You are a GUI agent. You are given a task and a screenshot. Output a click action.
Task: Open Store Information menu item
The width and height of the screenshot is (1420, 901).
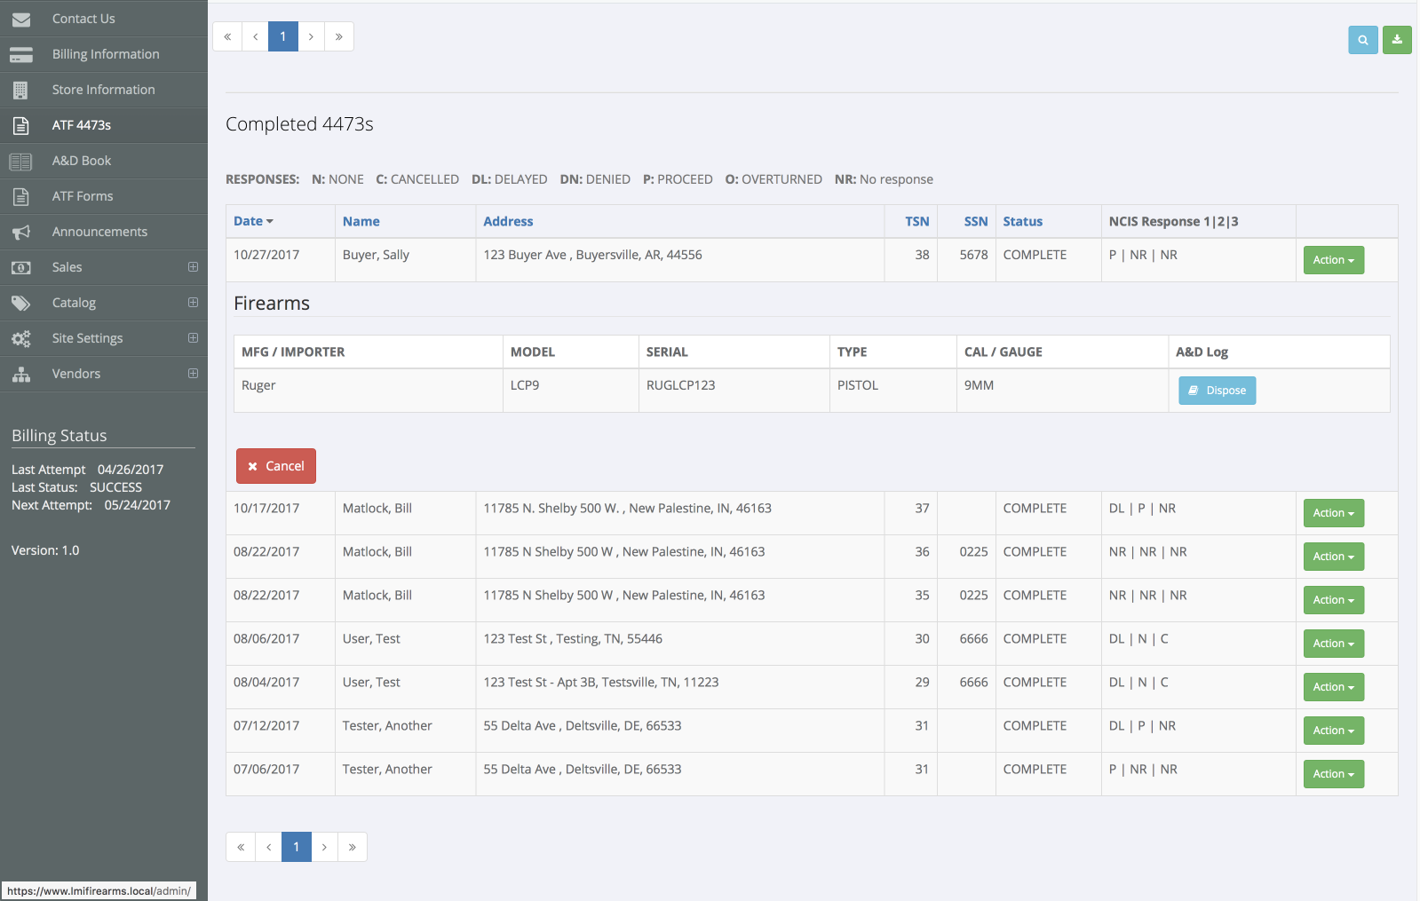tap(104, 90)
